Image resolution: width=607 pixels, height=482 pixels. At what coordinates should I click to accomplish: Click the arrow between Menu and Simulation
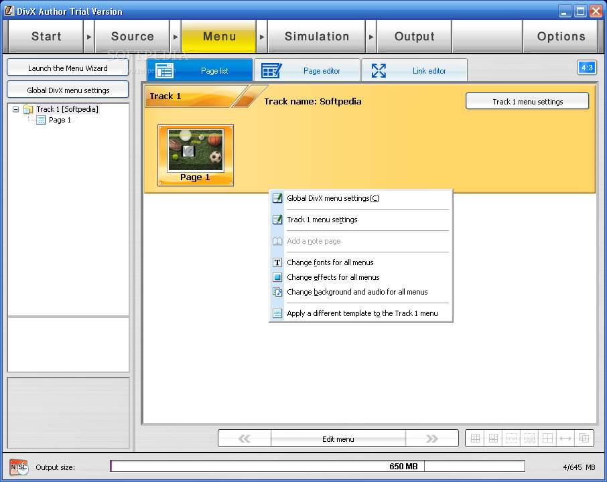coord(262,37)
